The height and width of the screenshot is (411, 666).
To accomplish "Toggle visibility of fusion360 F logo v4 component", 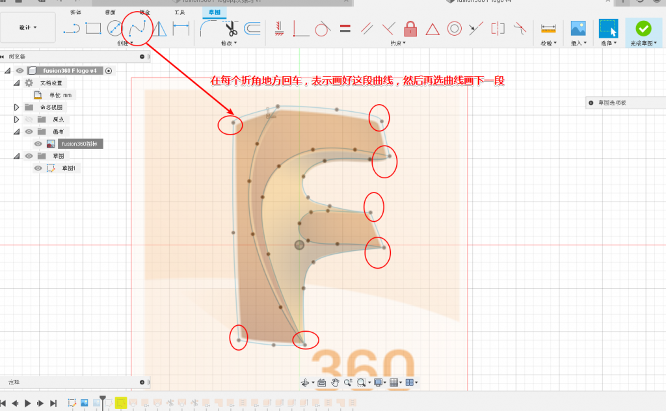I will [20, 70].
